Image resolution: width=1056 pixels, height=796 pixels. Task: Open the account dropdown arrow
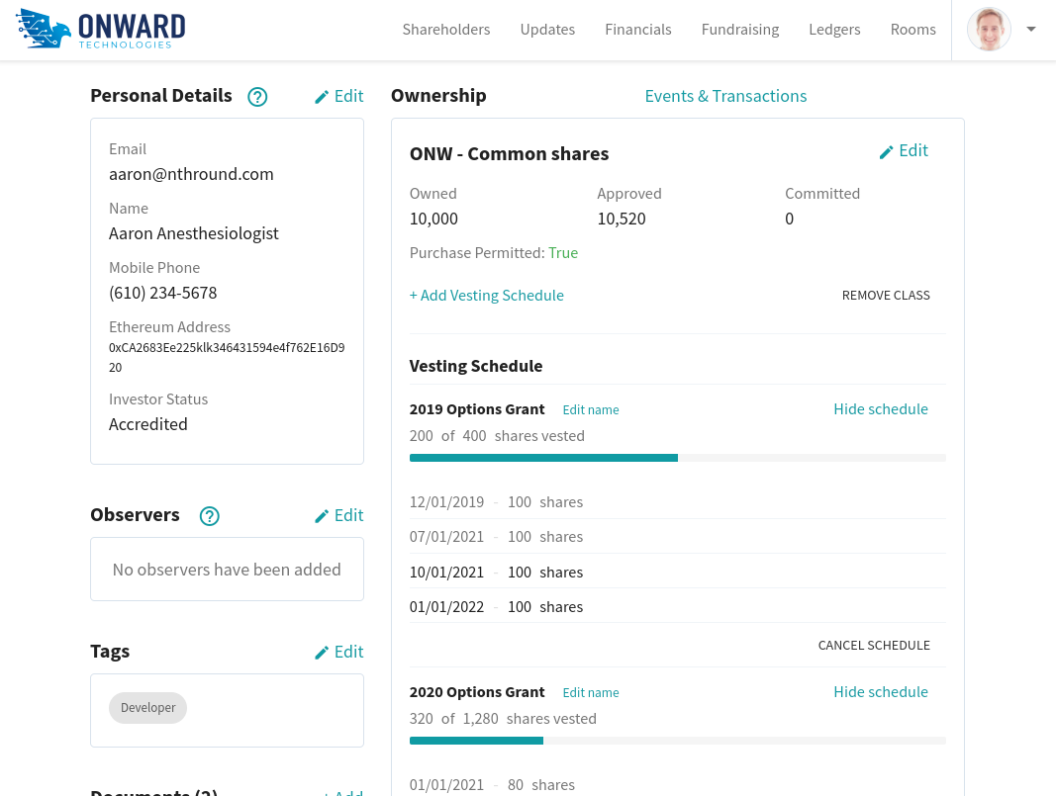1031,30
